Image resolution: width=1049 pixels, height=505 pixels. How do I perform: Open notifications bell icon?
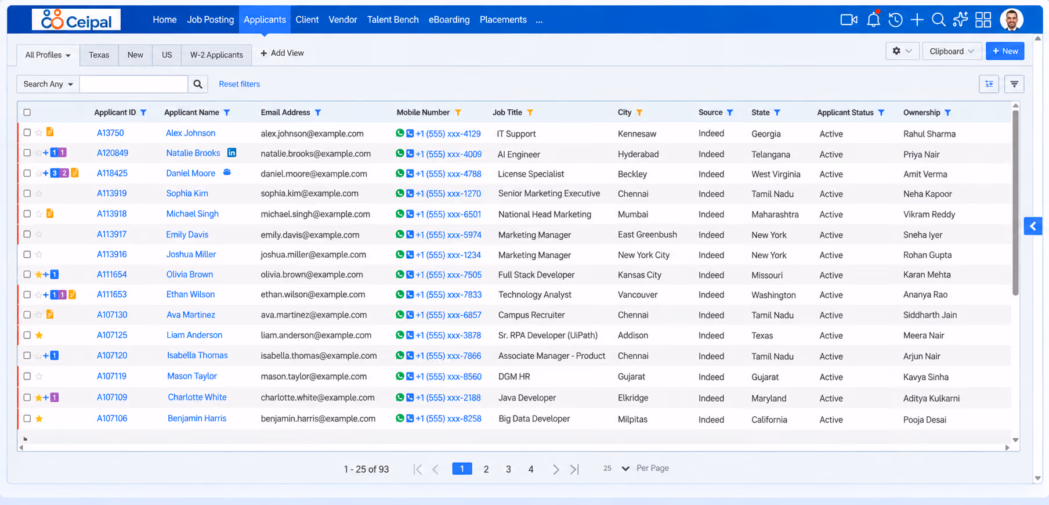(x=873, y=20)
